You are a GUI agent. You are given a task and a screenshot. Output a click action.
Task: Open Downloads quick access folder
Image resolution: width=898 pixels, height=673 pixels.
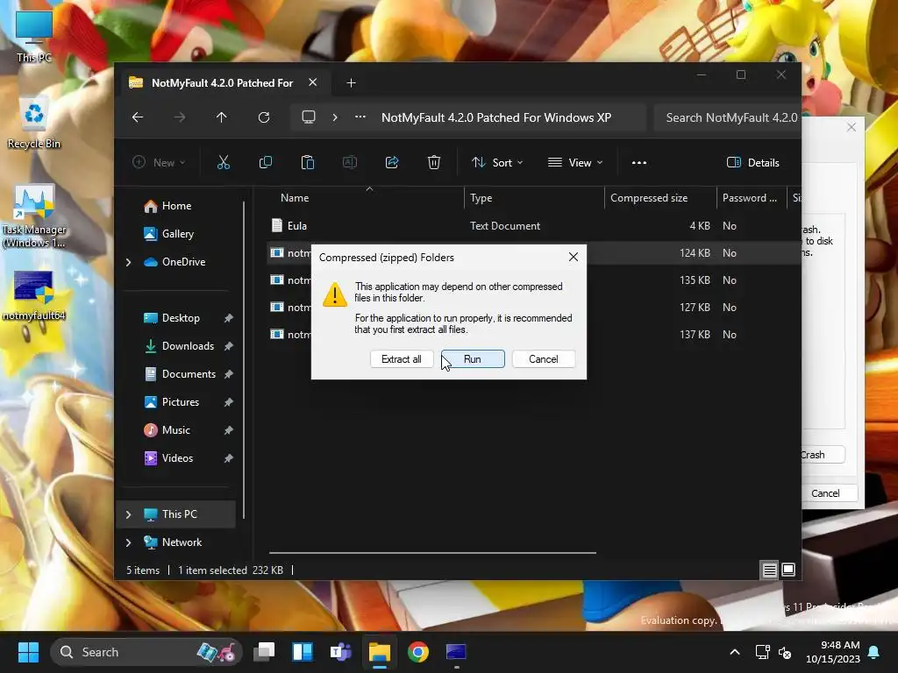click(x=188, y=345)
